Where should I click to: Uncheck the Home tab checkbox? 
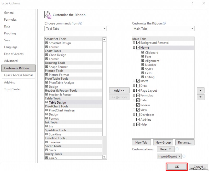[x=138, y=48]
